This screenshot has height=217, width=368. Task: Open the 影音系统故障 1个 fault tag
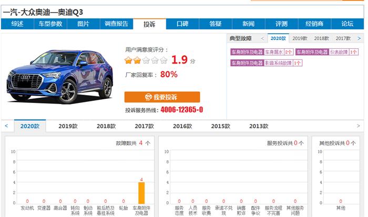(266, 63)
